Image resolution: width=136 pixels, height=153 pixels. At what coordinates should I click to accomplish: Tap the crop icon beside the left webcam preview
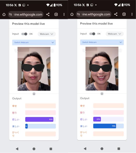16,51
